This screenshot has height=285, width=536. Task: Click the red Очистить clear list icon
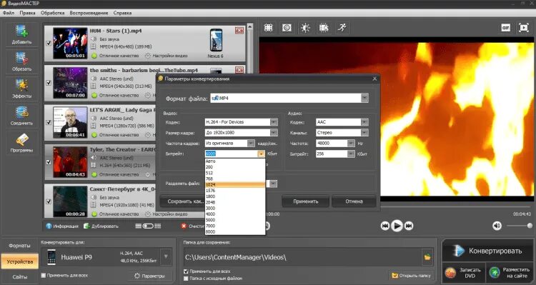(x=184, y=226)
